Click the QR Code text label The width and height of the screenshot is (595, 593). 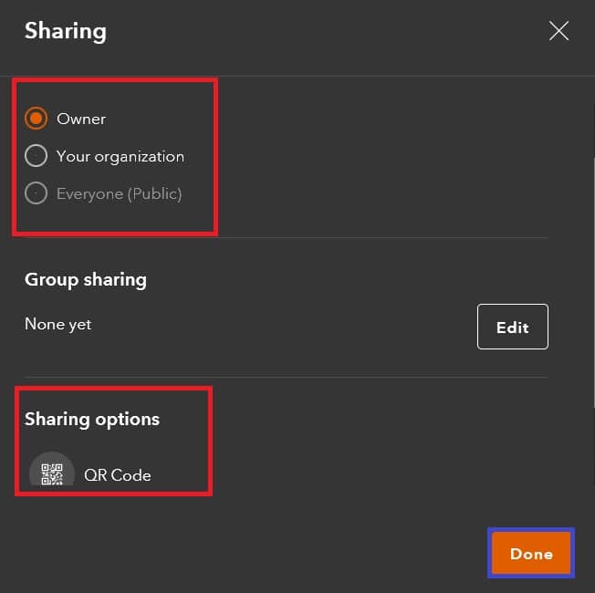tap(118, 475)
